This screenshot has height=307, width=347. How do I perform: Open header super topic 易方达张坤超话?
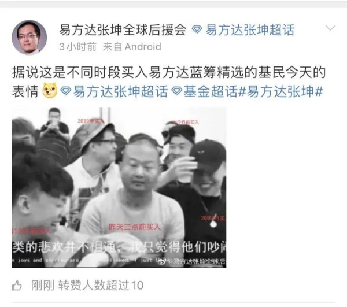pyautogui.click(x=250, y=30)
